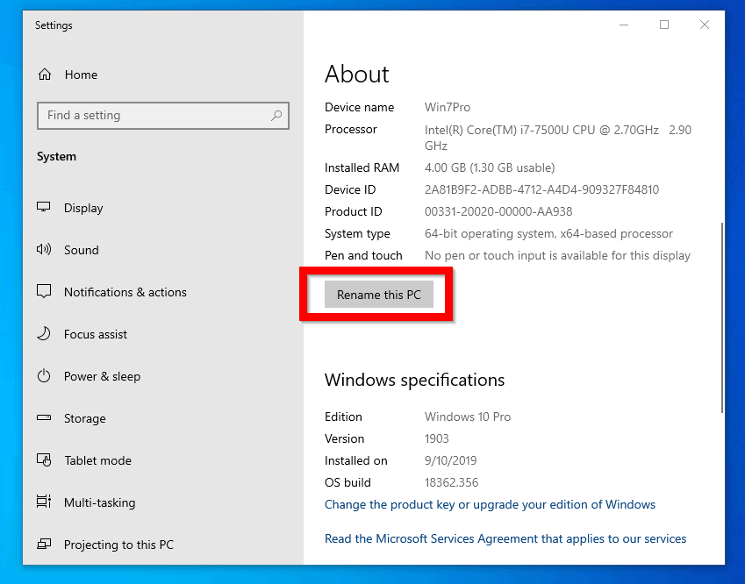745x584 pixels.
Task: Select the Projecting to this PC icon
Action: click(x=43, y=545)
